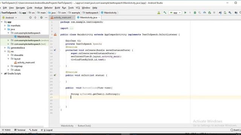Open project panel settings gear

point(41,18)
